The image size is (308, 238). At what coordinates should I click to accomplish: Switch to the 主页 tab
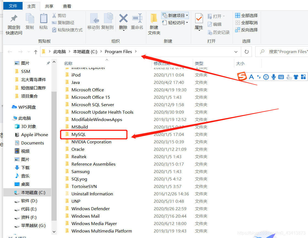point(31,6)
